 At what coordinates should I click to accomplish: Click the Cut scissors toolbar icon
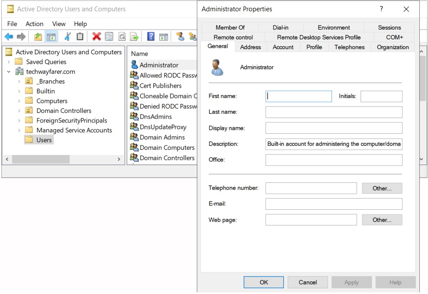click(67, 37)
